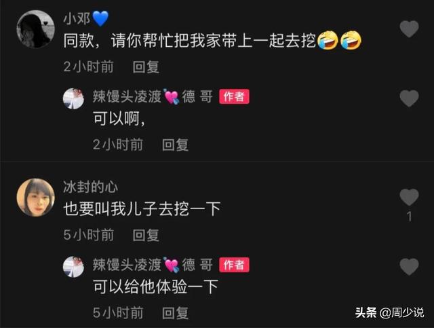Tap the second red 作者 badge
The image size is (434, 328).
coord(234,265)
